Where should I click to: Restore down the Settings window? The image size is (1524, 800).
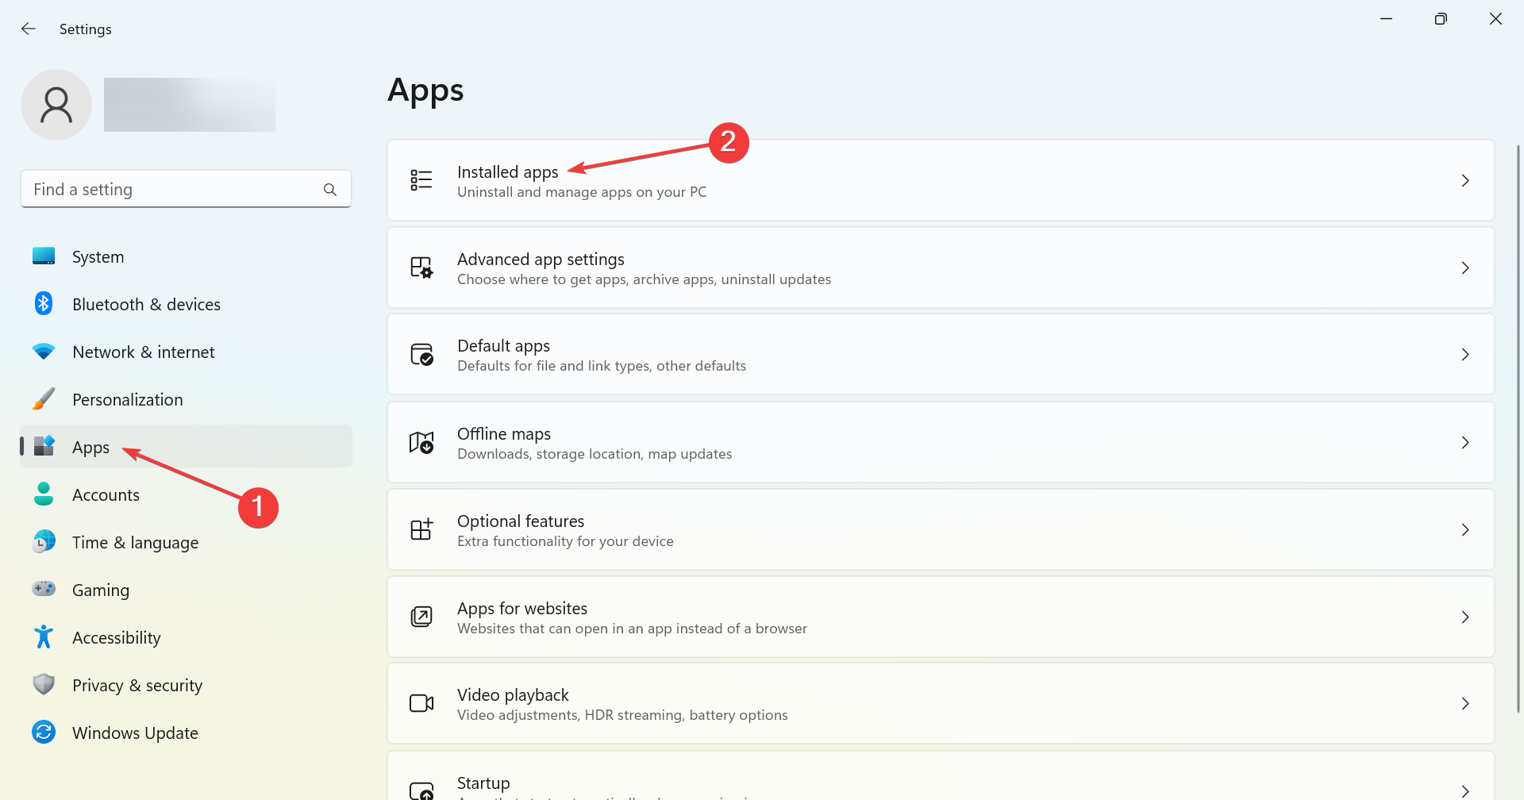tap(1441, 19)
